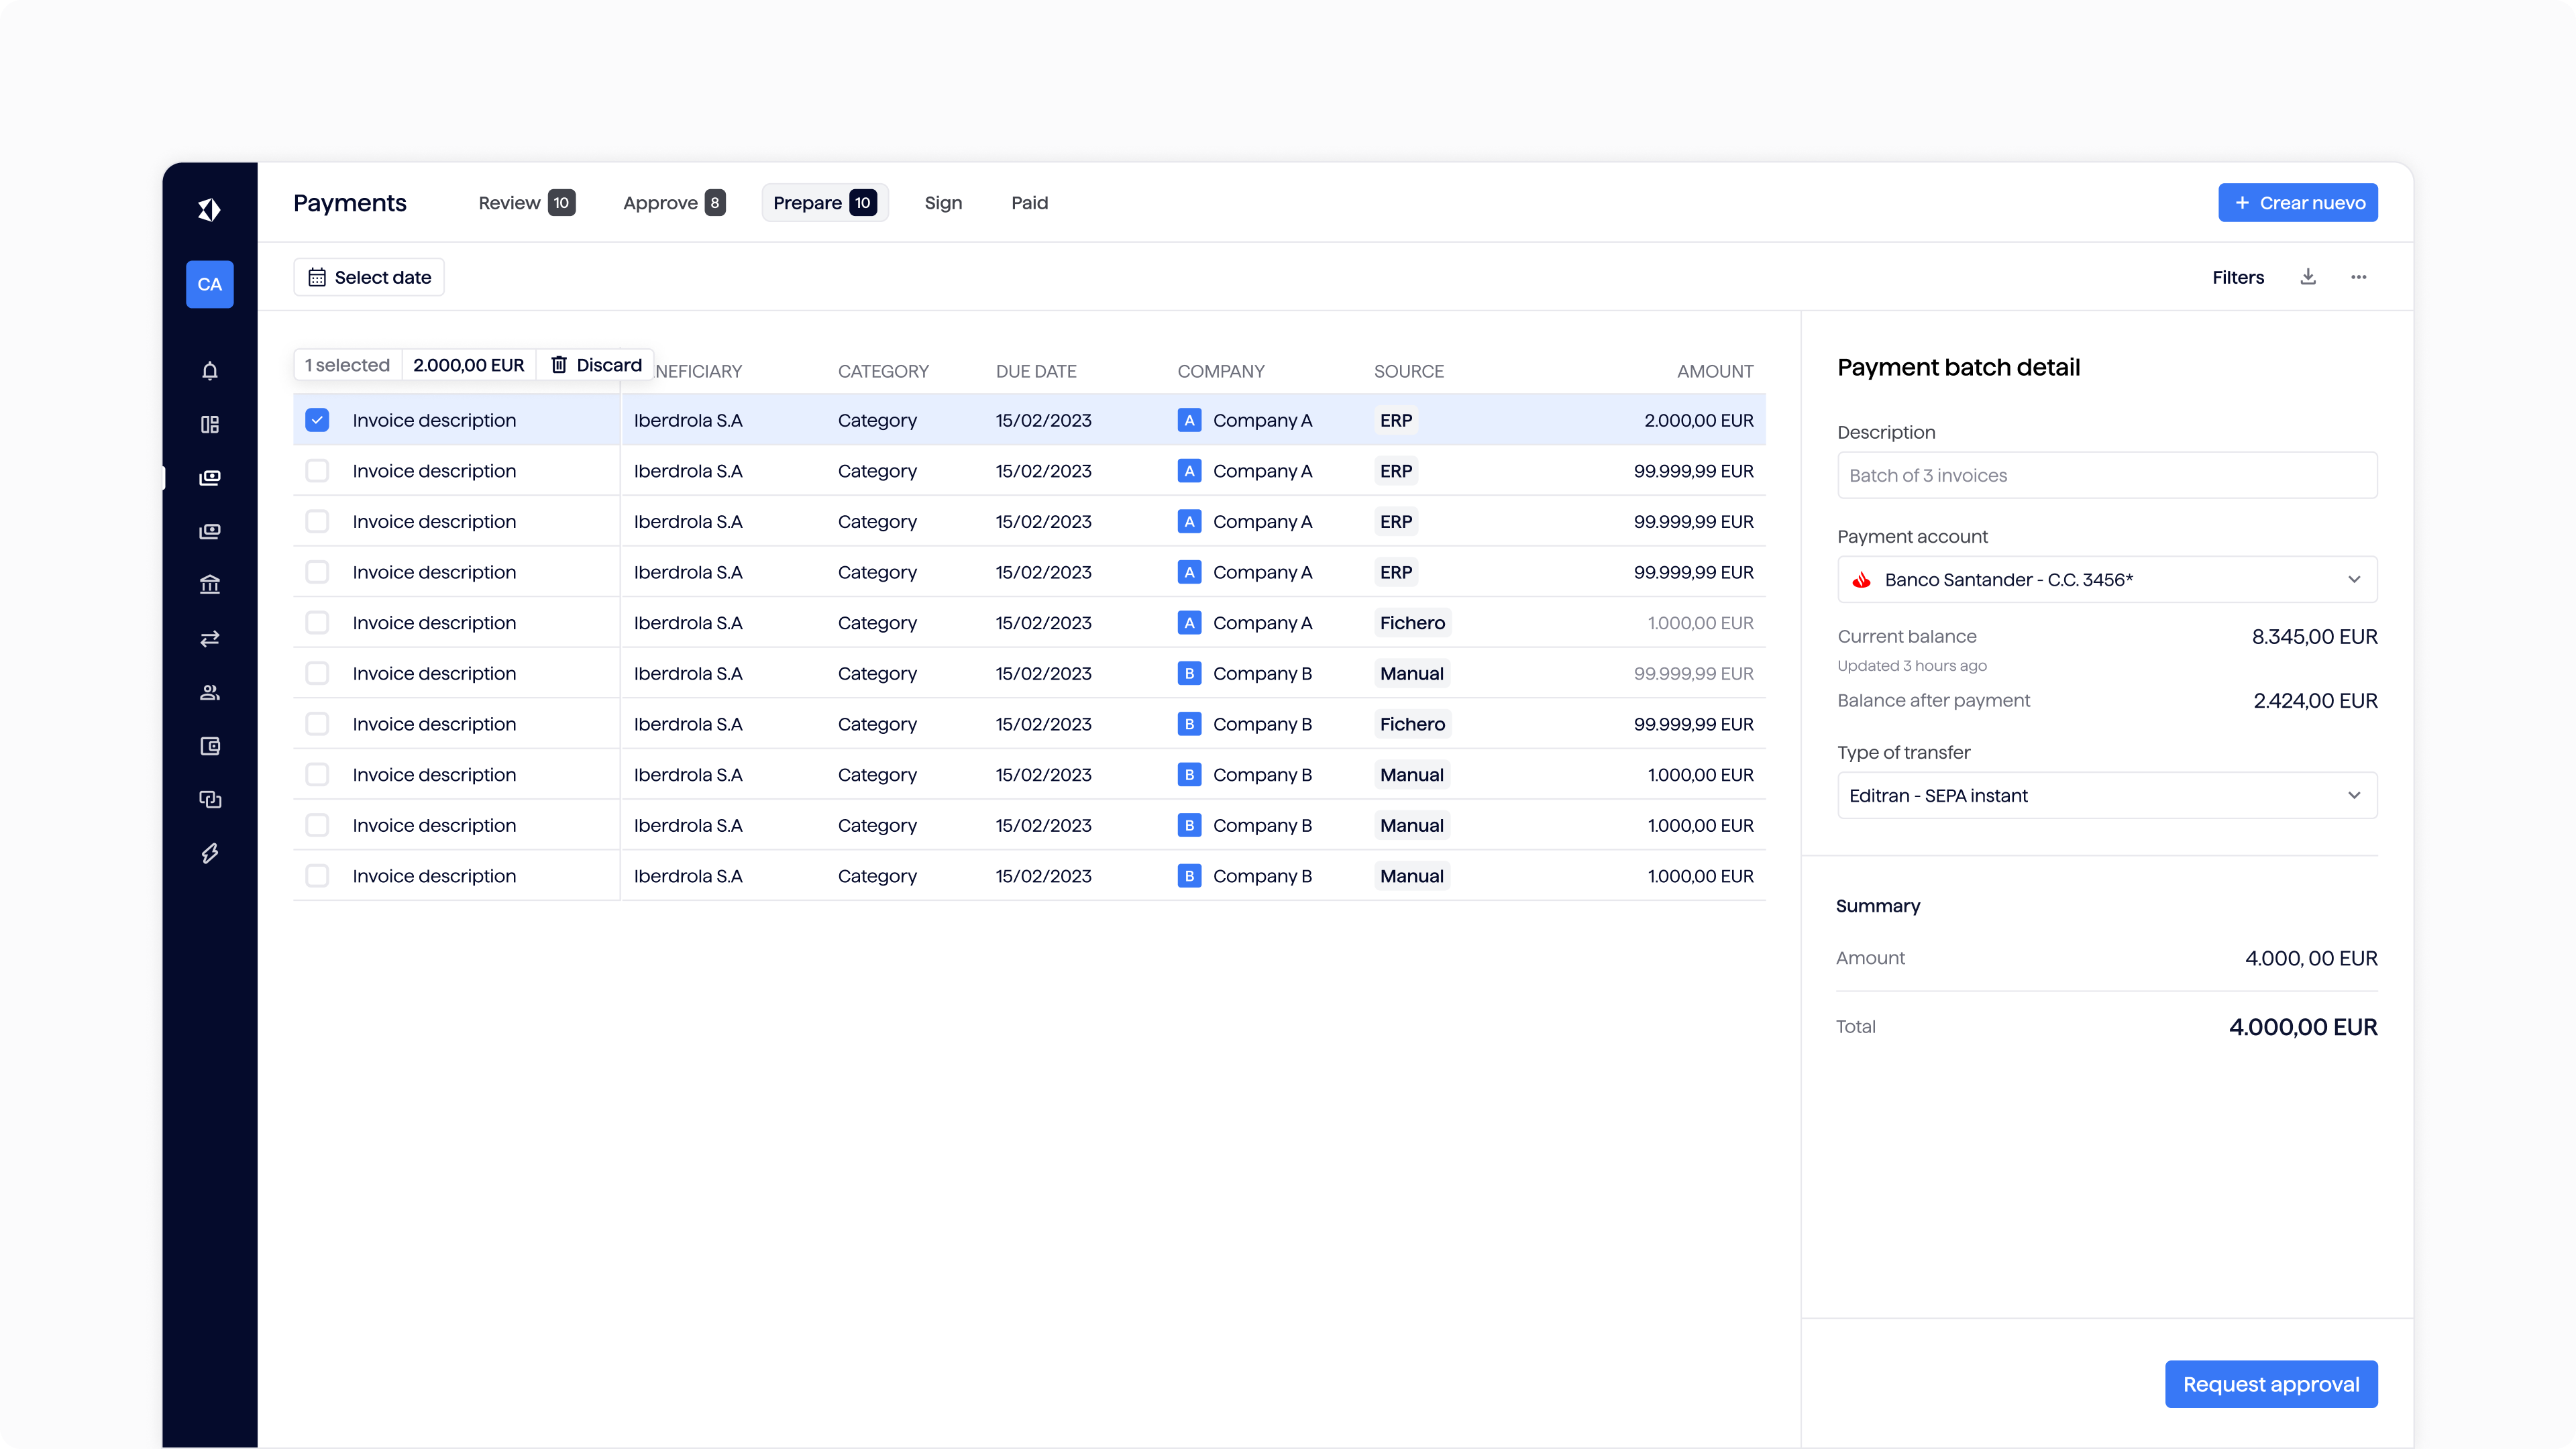Sort by the AMOUNT column header
The image size is (2576, 1449).
pyautogui.click(x=1715, y=371)
